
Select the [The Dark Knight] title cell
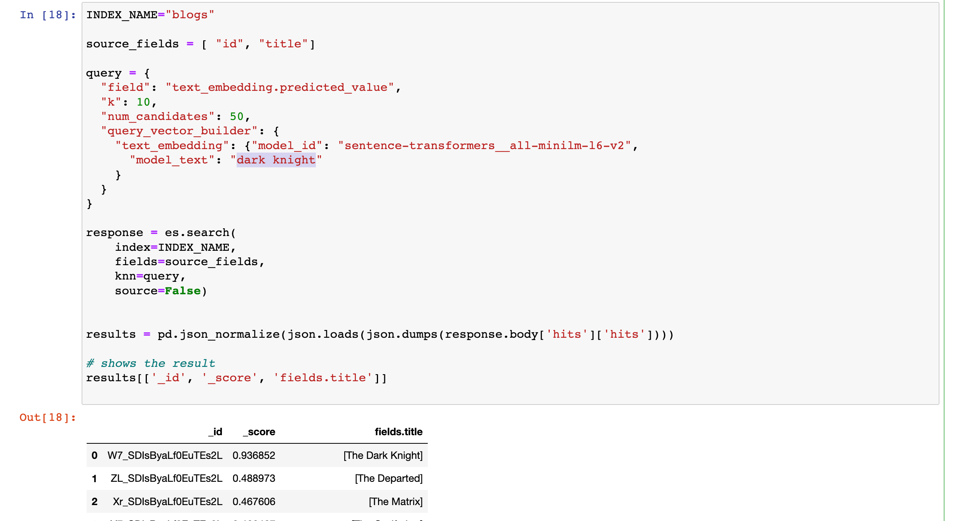coord(383,455)
